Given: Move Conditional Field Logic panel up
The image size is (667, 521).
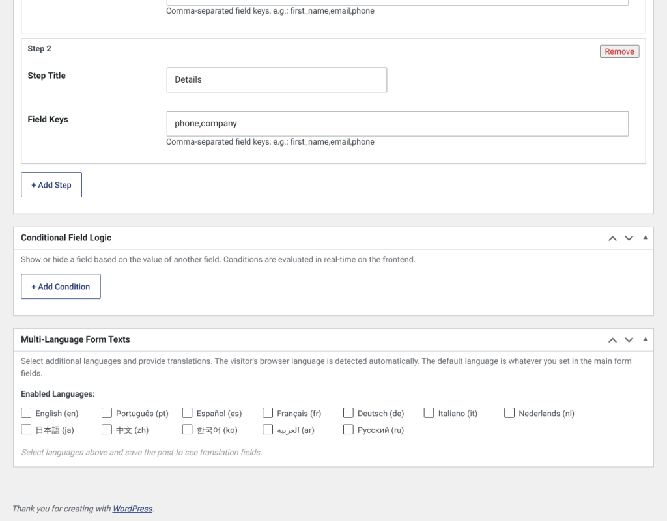Looking at the screenshot, I should [612, 238].
